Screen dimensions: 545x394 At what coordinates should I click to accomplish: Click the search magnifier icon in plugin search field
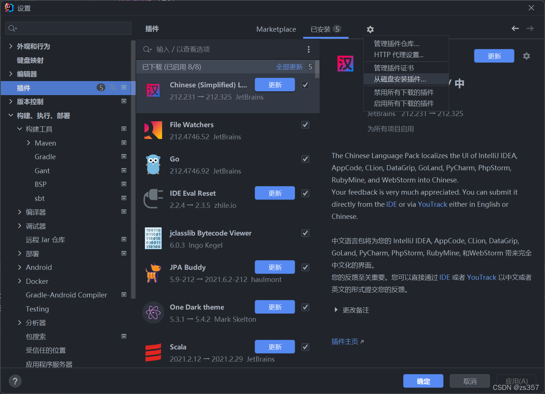[x=147, y=49]
